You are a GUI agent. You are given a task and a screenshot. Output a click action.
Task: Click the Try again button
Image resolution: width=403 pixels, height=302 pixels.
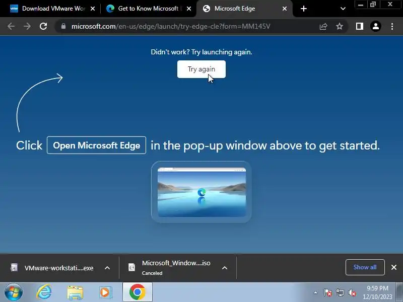click(x=201, y=69)
